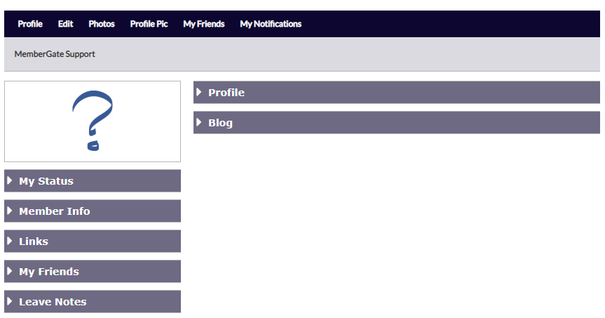605x318 pixels.
Task: Expand the Member Info panel arrow
Action: tap(10, 211)
